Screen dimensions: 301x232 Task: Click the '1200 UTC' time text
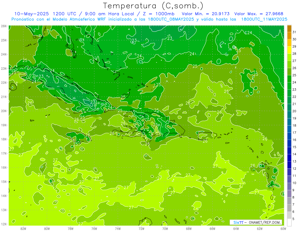click(64, 14)
